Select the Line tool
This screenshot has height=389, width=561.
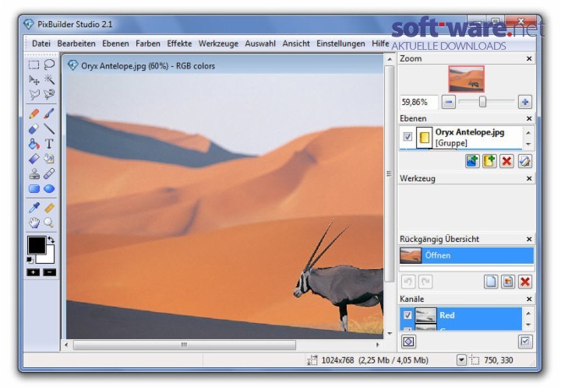[49, 128]
